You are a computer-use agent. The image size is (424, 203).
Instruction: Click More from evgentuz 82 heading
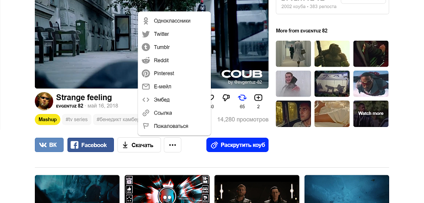click(x=302, y=30)
